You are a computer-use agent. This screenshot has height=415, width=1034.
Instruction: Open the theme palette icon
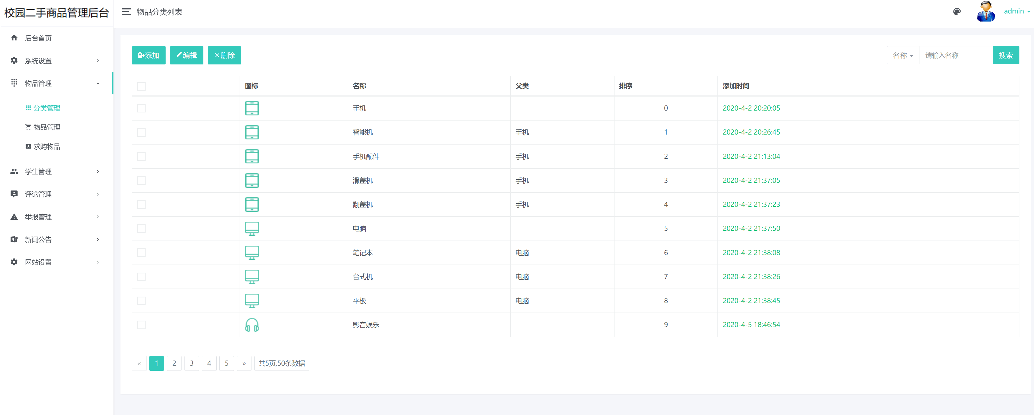957,12
